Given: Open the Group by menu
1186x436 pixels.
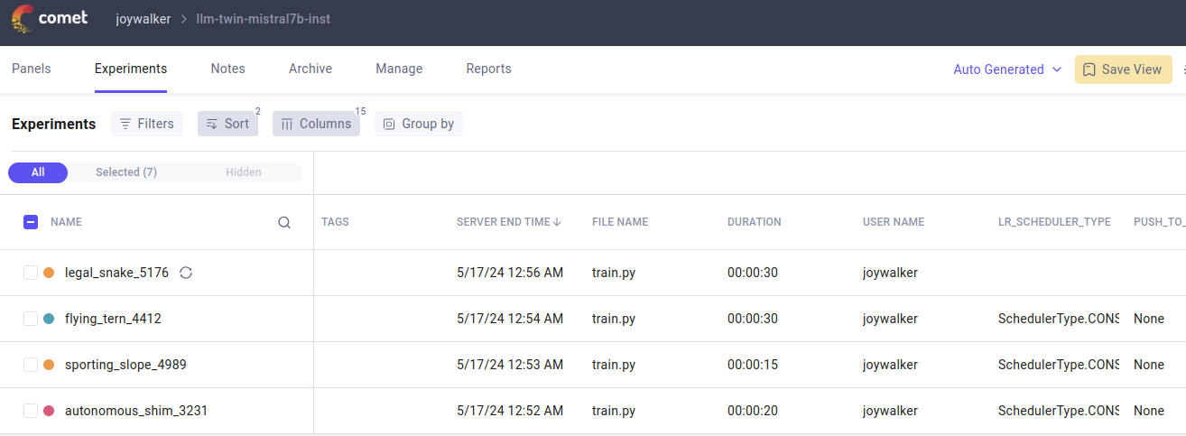Looking at the screenshot, I should click(419, 124).
